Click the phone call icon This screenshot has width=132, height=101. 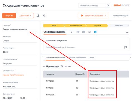click(x=72, y=32)
